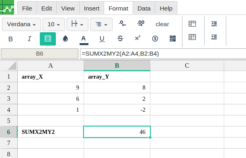Viewport: 246px width, 158px height.
Task: Switch to the Data tab
Action: click(x=144, y=8)
